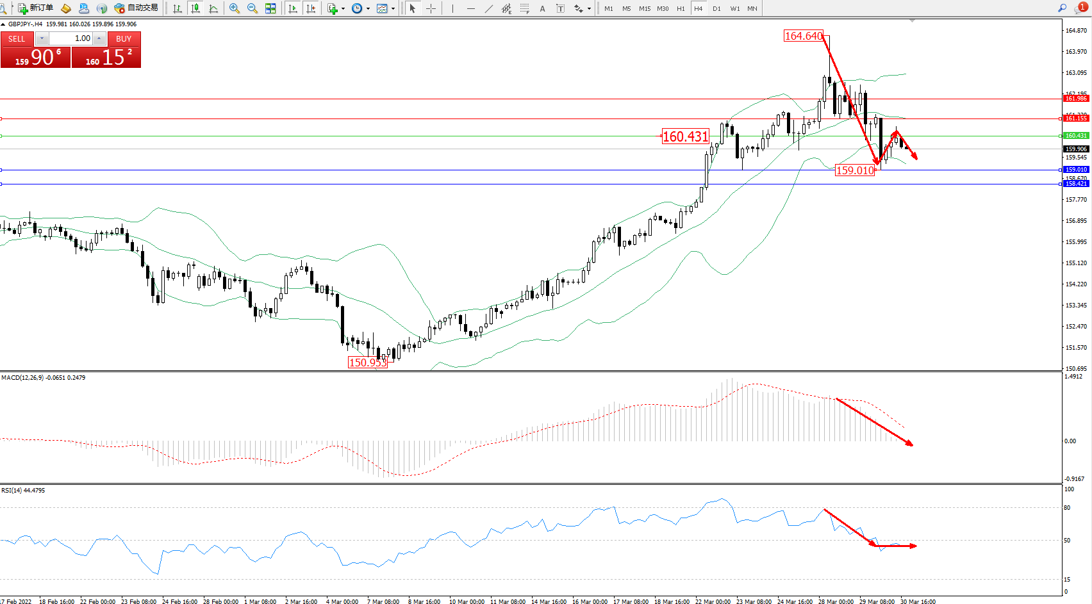1092x604 pixels.
Task: Pick the trendline drawing tool
Action: click(489, 8)
